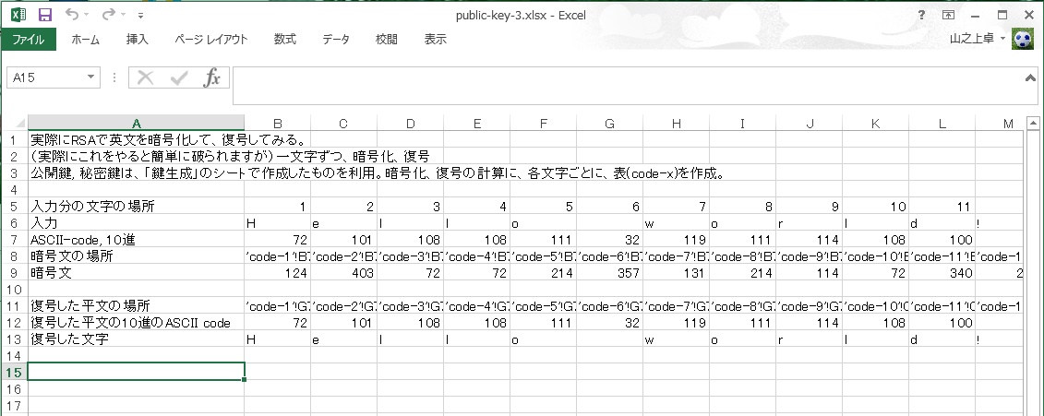Click the Save icon in quick access toolbar

45,16
